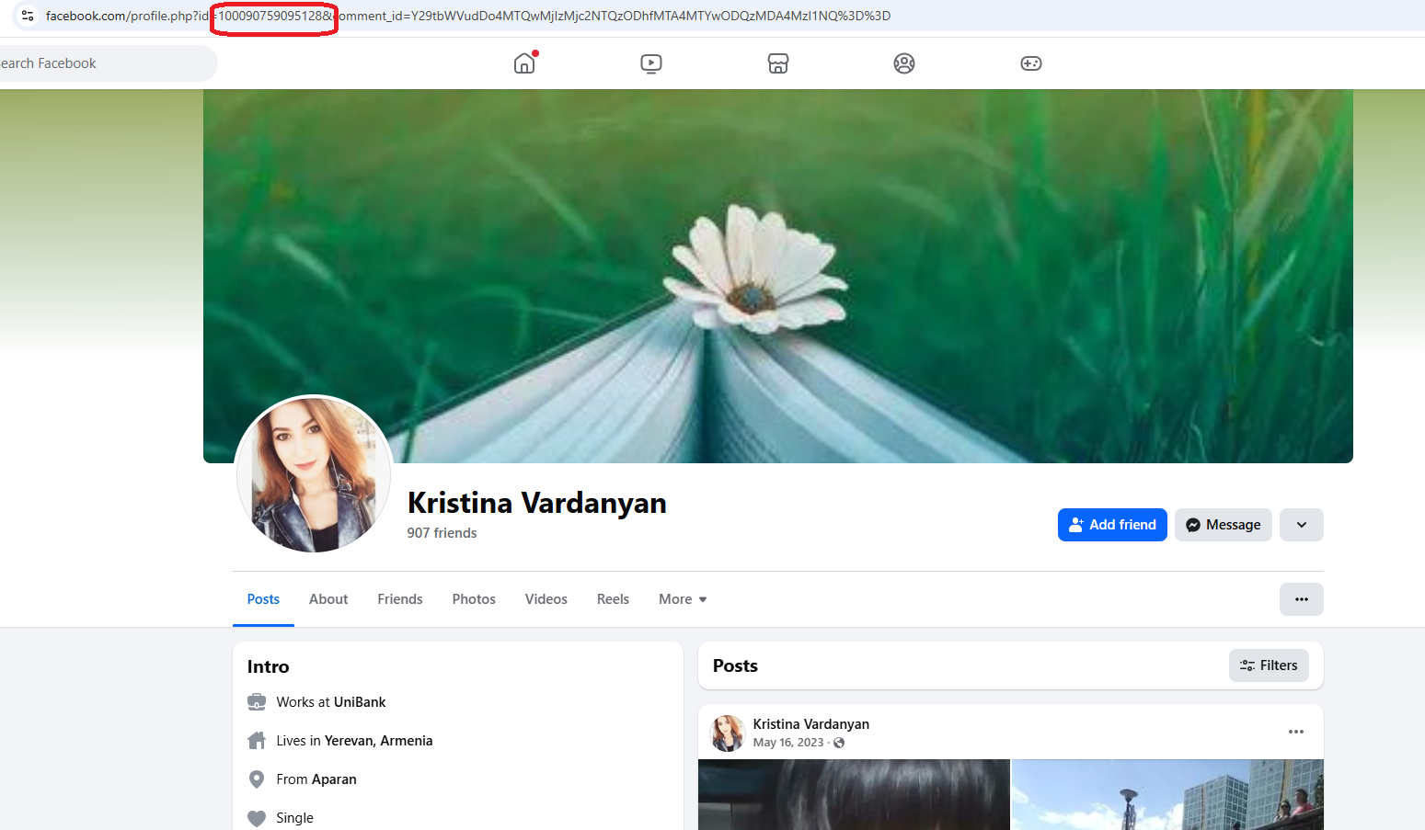This screenshot has width=1425, height=830.
Task: Click the Message button
Action: 1223,525
